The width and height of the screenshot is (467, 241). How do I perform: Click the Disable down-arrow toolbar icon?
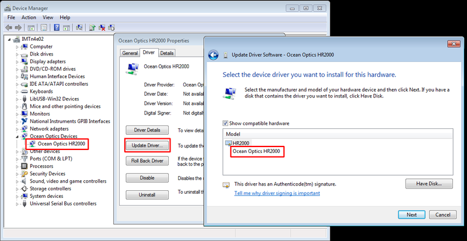111,27
